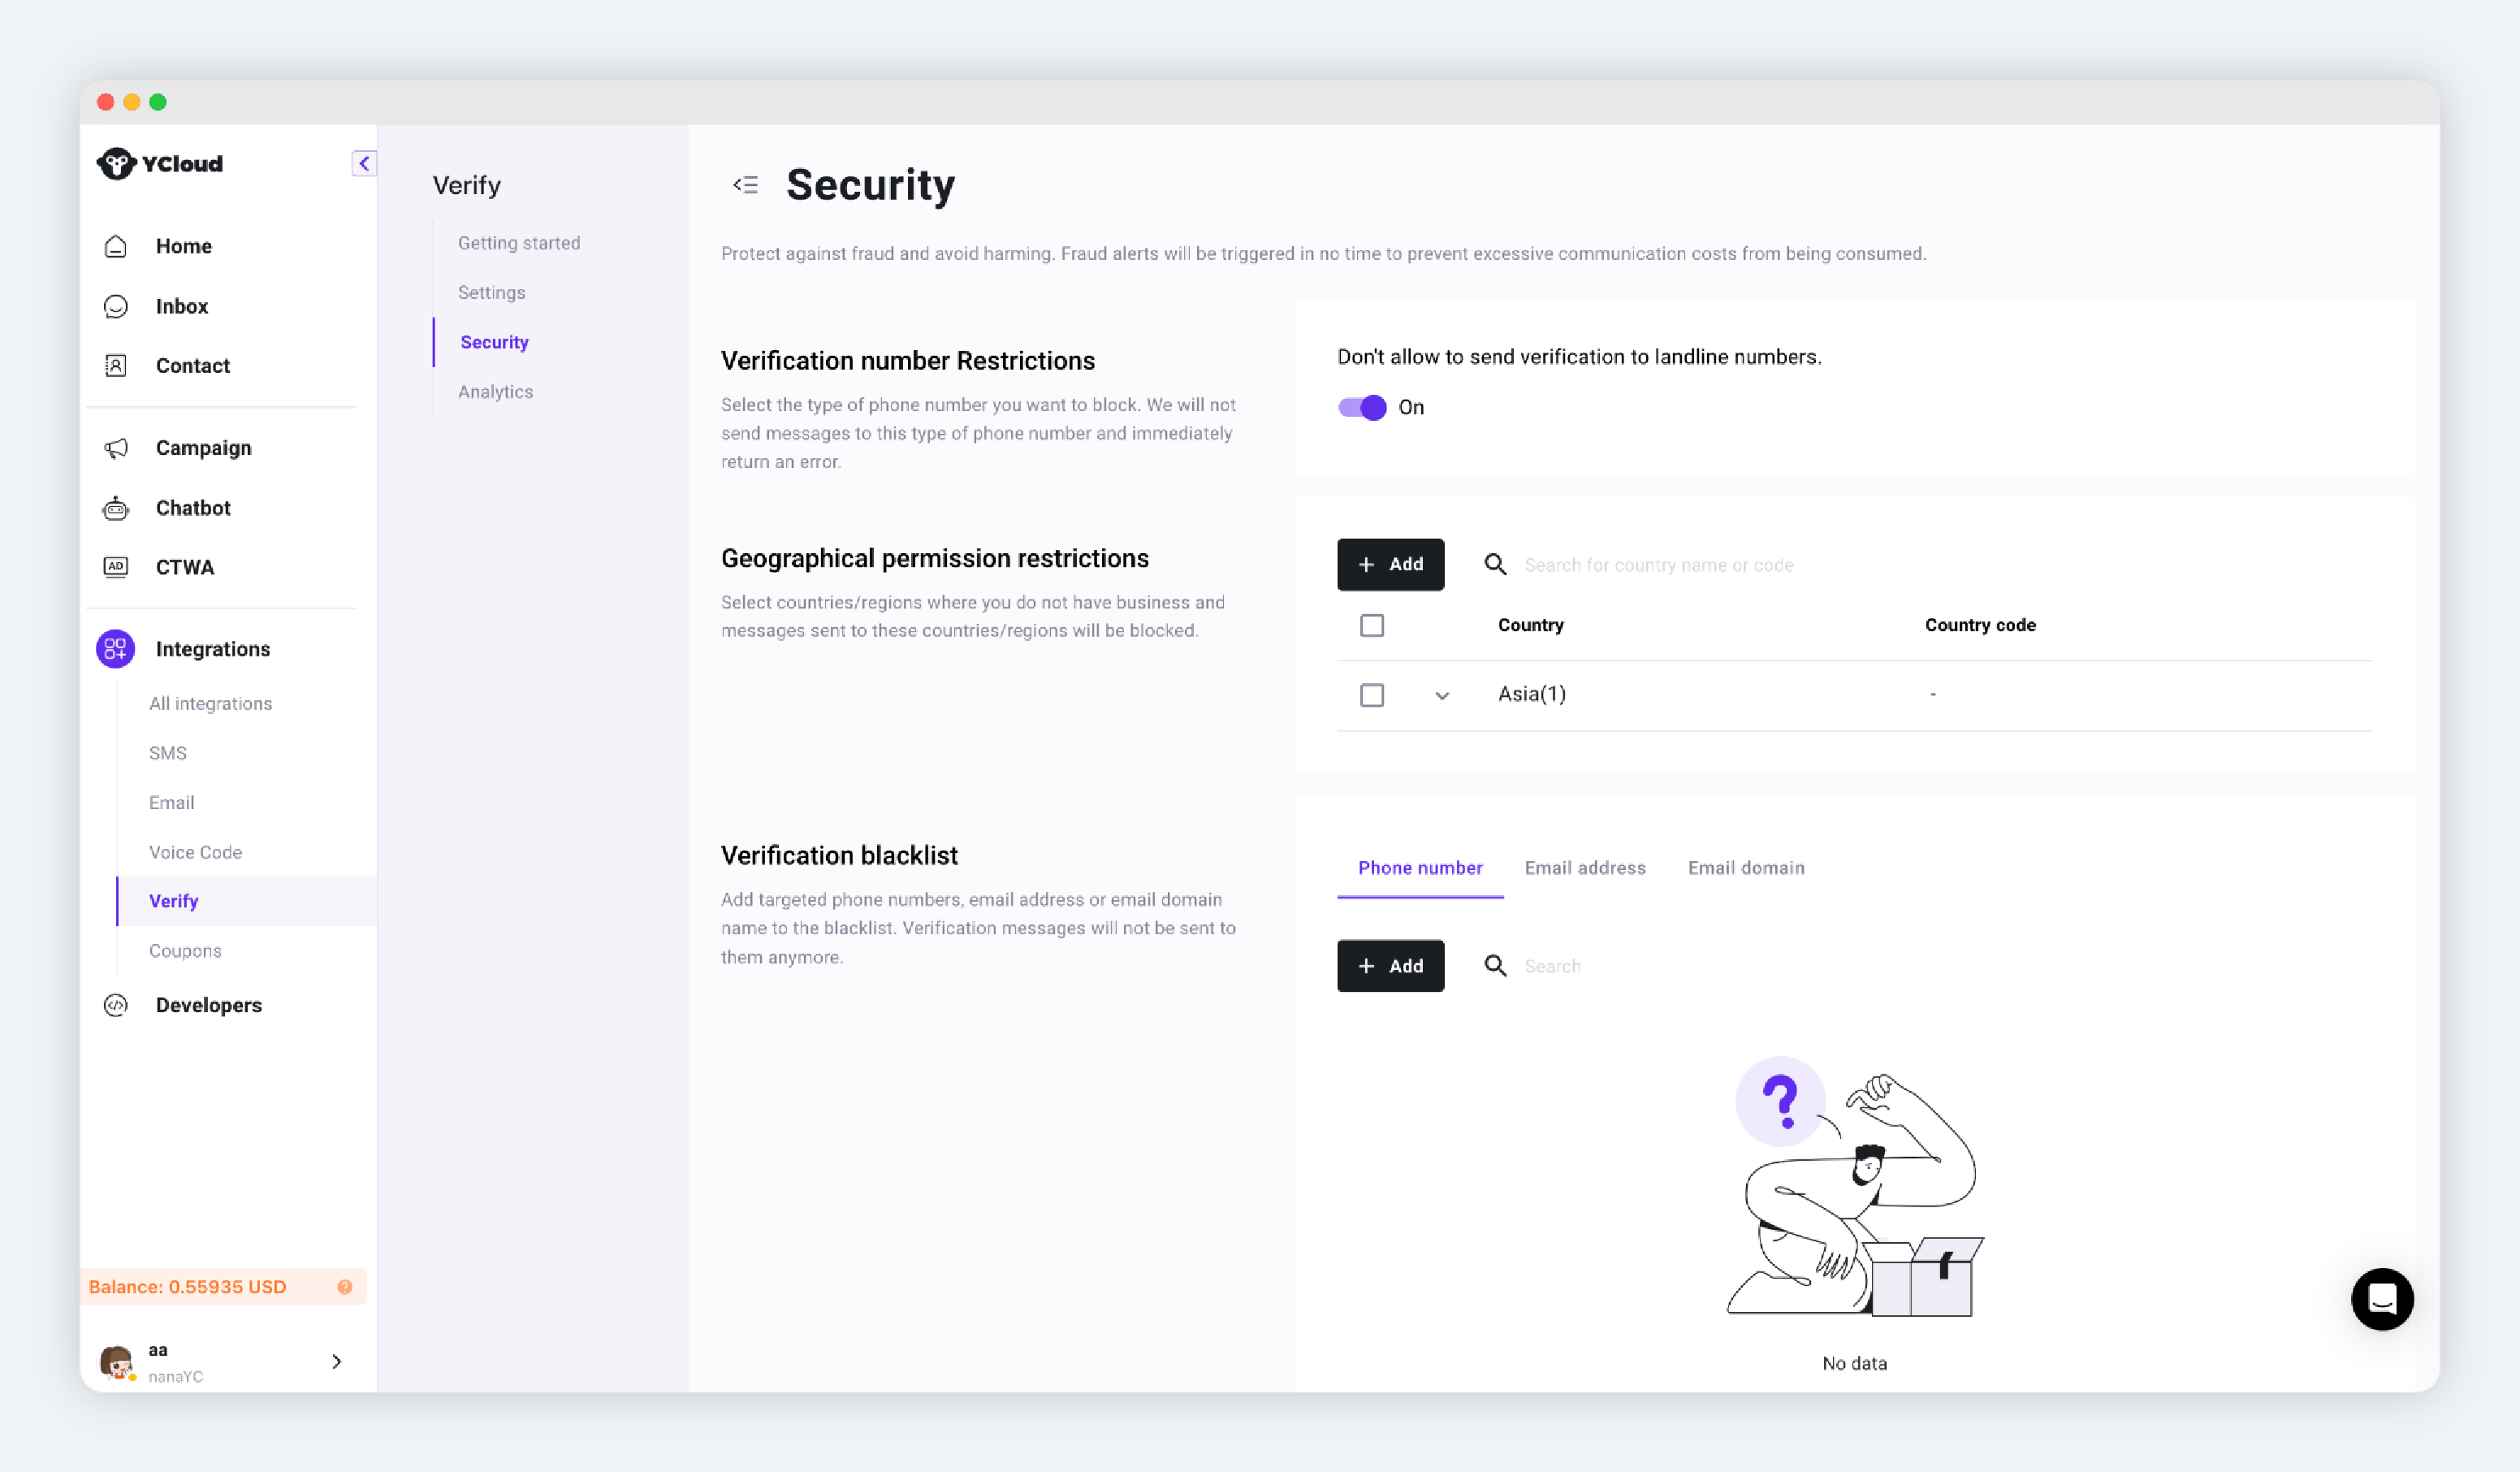This screenshot has width=2520, height=1472.
Task: Check the select-all countries header checkbox
Action: click(x=1372, y=625)
